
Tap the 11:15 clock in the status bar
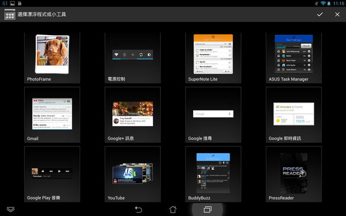click(x=339, y=3)
